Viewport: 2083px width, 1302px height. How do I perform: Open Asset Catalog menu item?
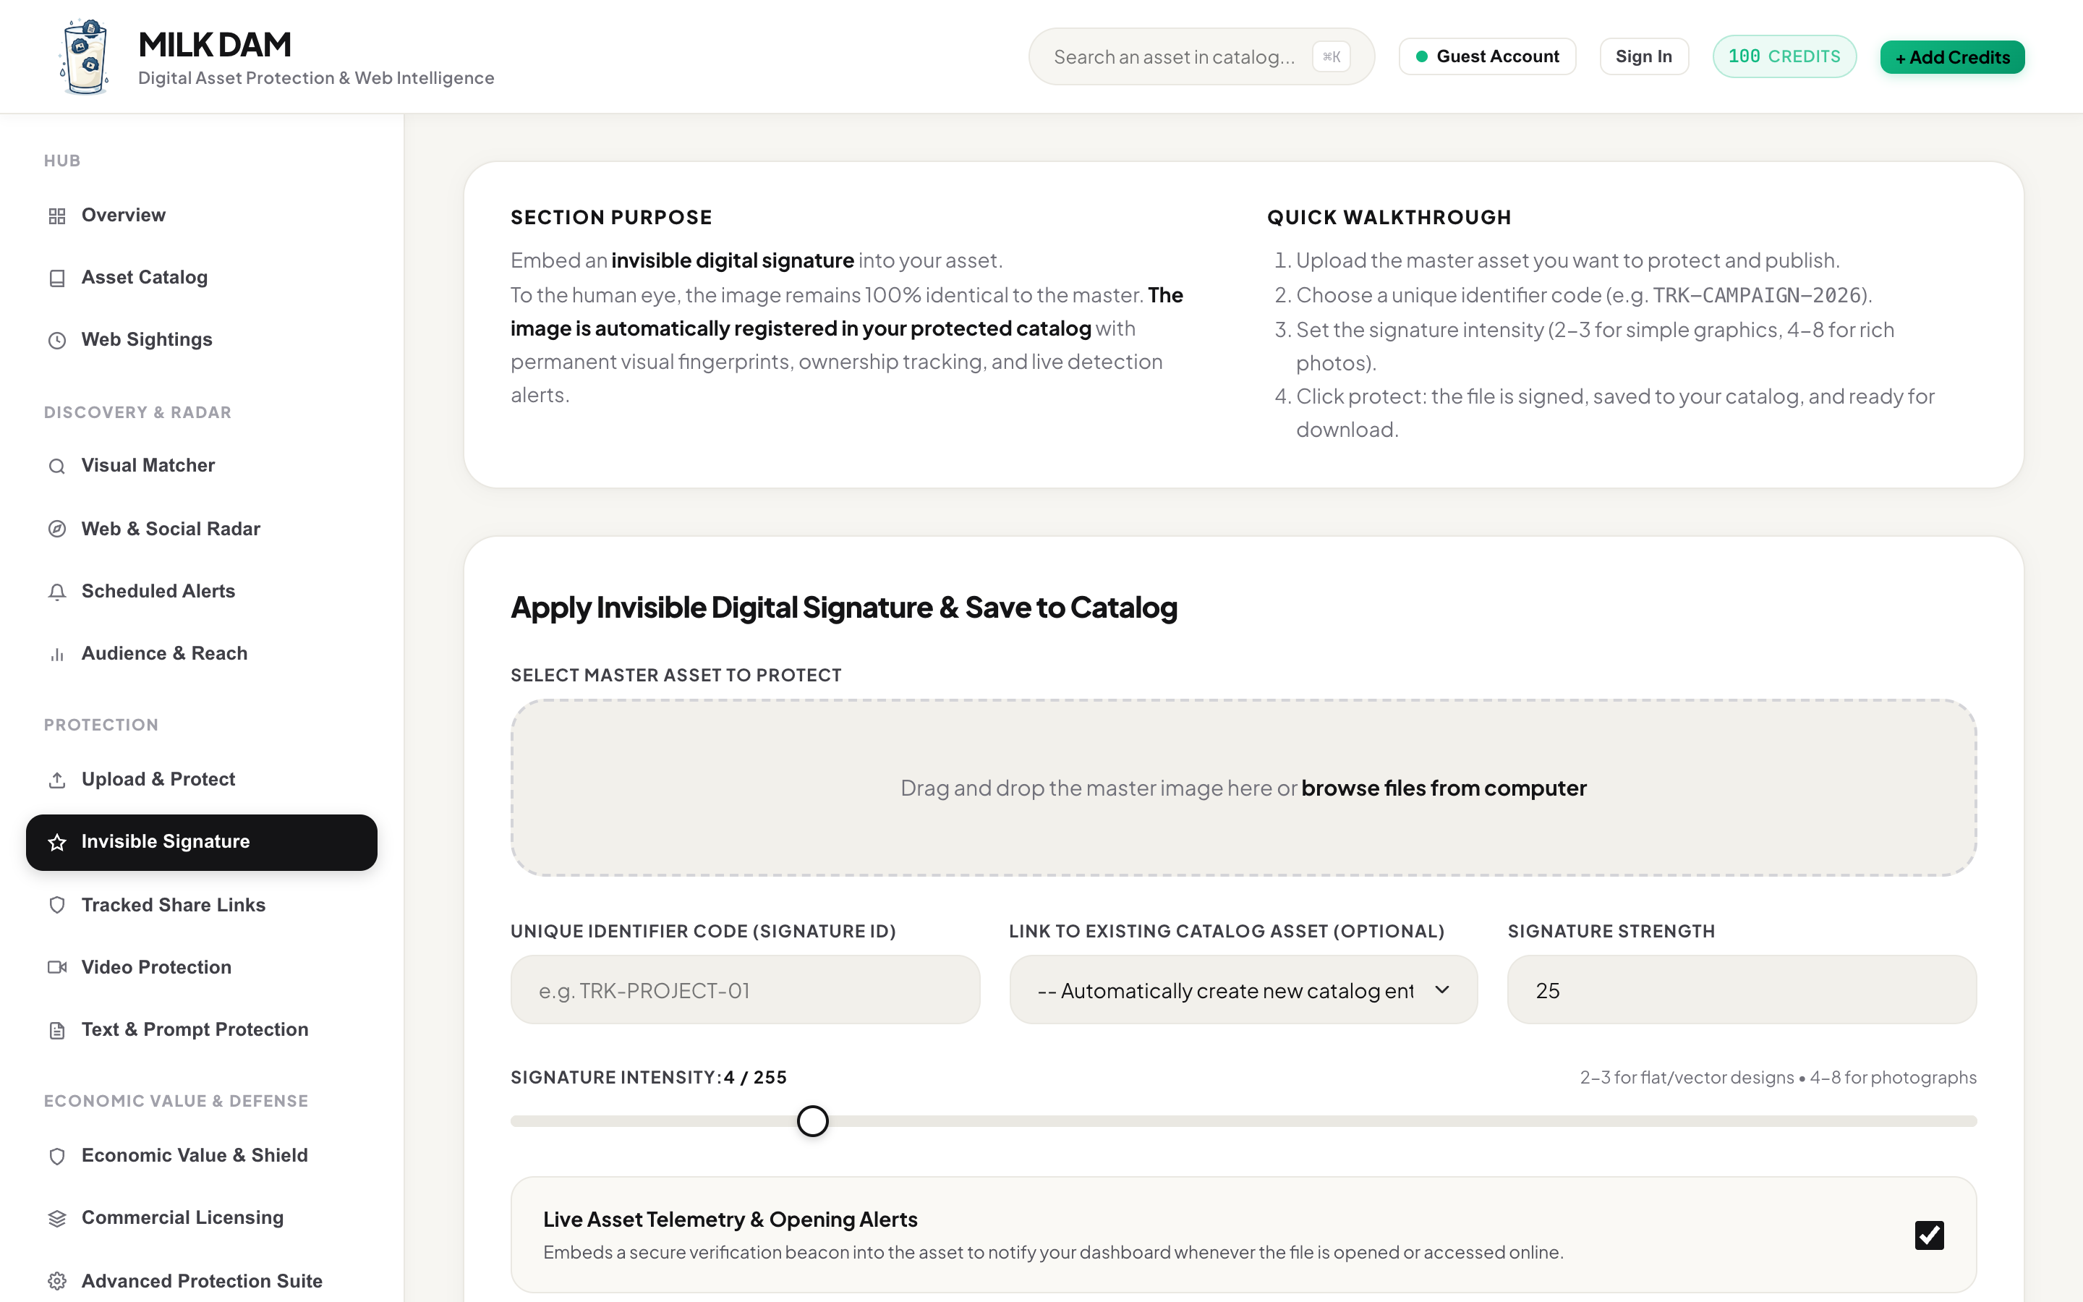[201, 277]
